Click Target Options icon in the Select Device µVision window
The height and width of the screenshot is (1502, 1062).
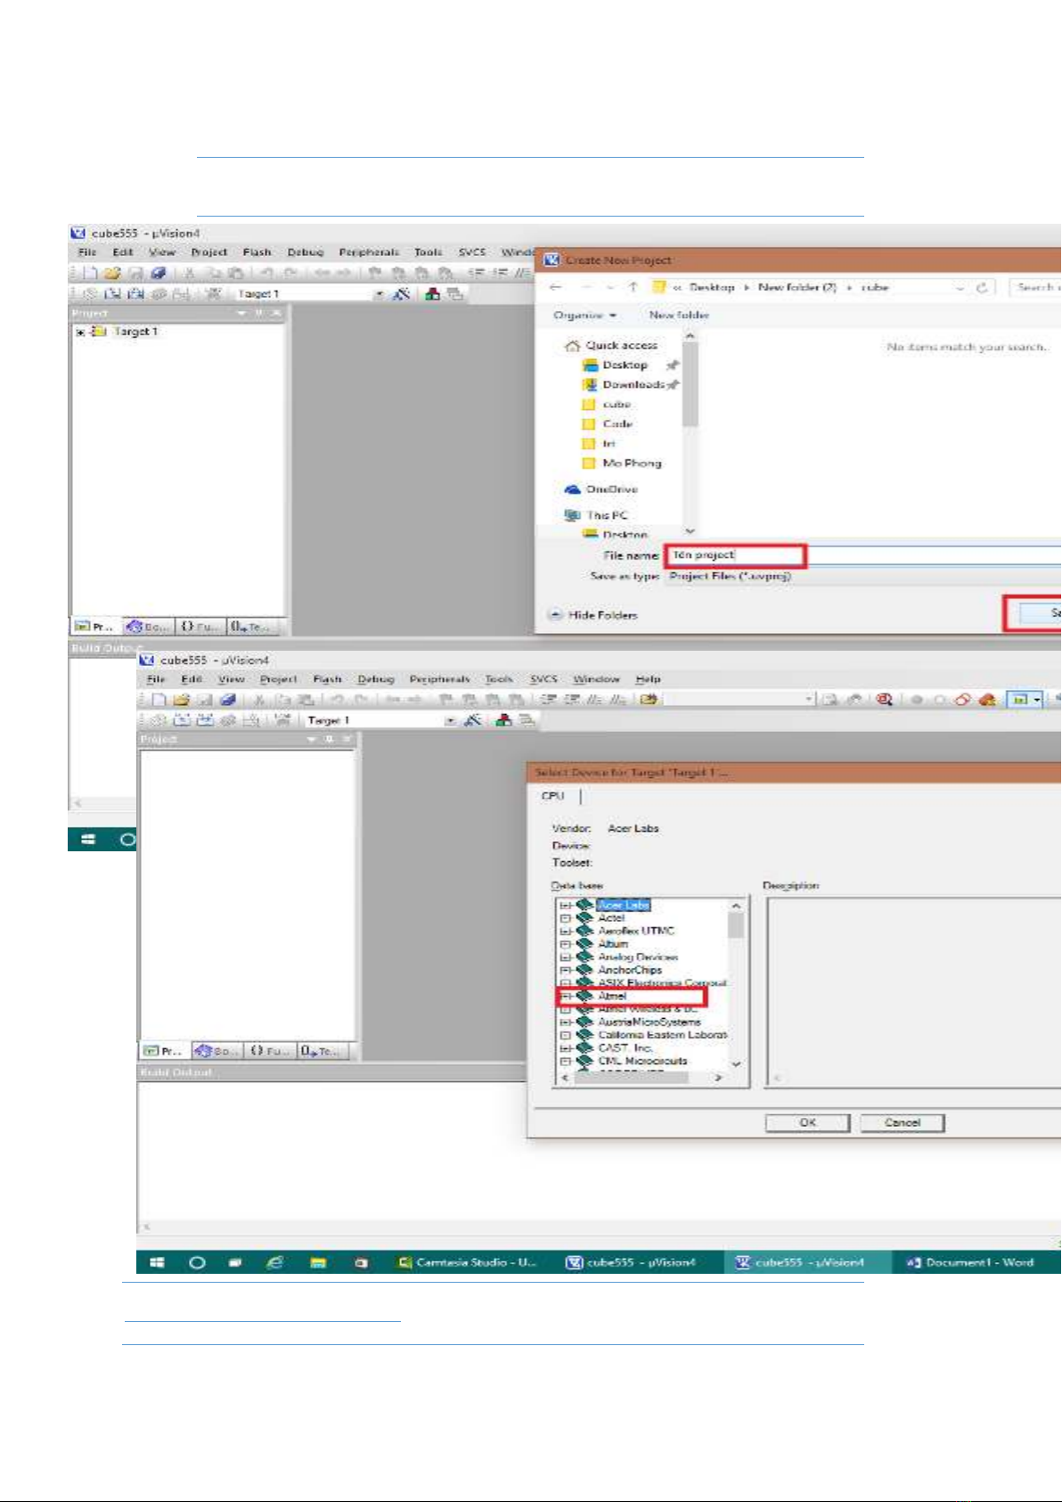point(473,720)
